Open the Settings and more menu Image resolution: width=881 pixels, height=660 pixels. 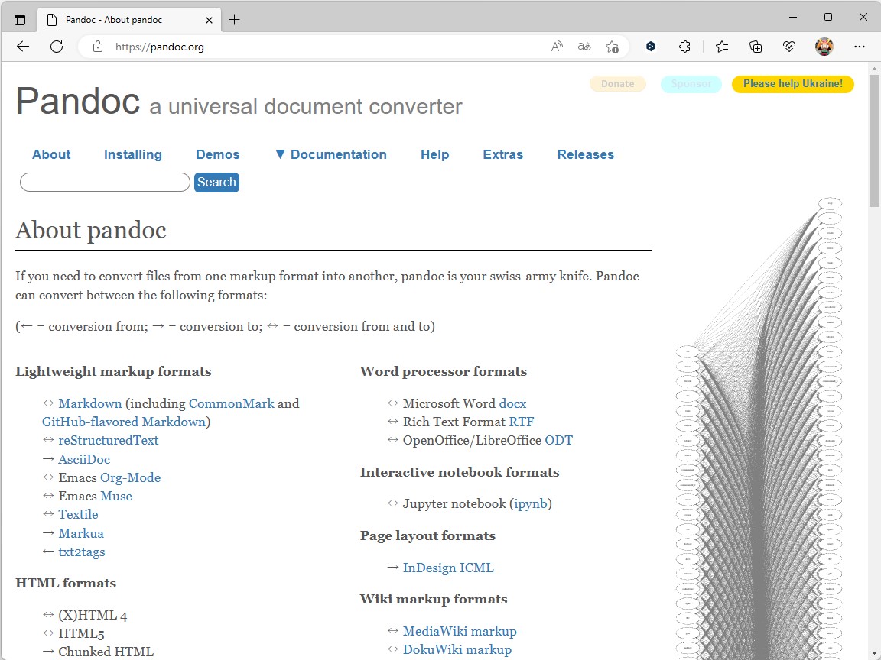pyautogui.click(x=860, y=47)
